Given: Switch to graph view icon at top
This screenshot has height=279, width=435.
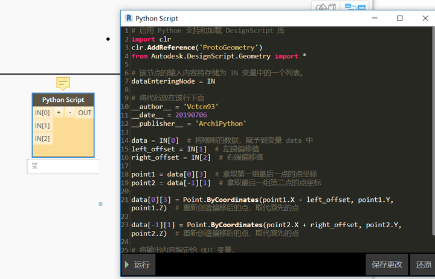Looking at the screenshot, I should pos(355,6).
